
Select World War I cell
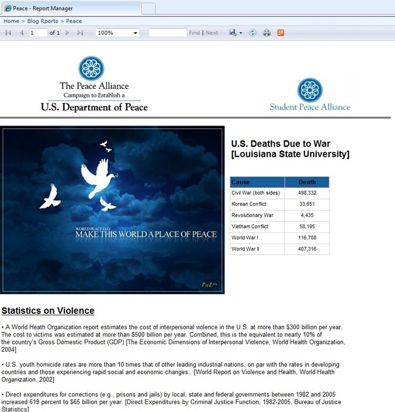point(257,238)
